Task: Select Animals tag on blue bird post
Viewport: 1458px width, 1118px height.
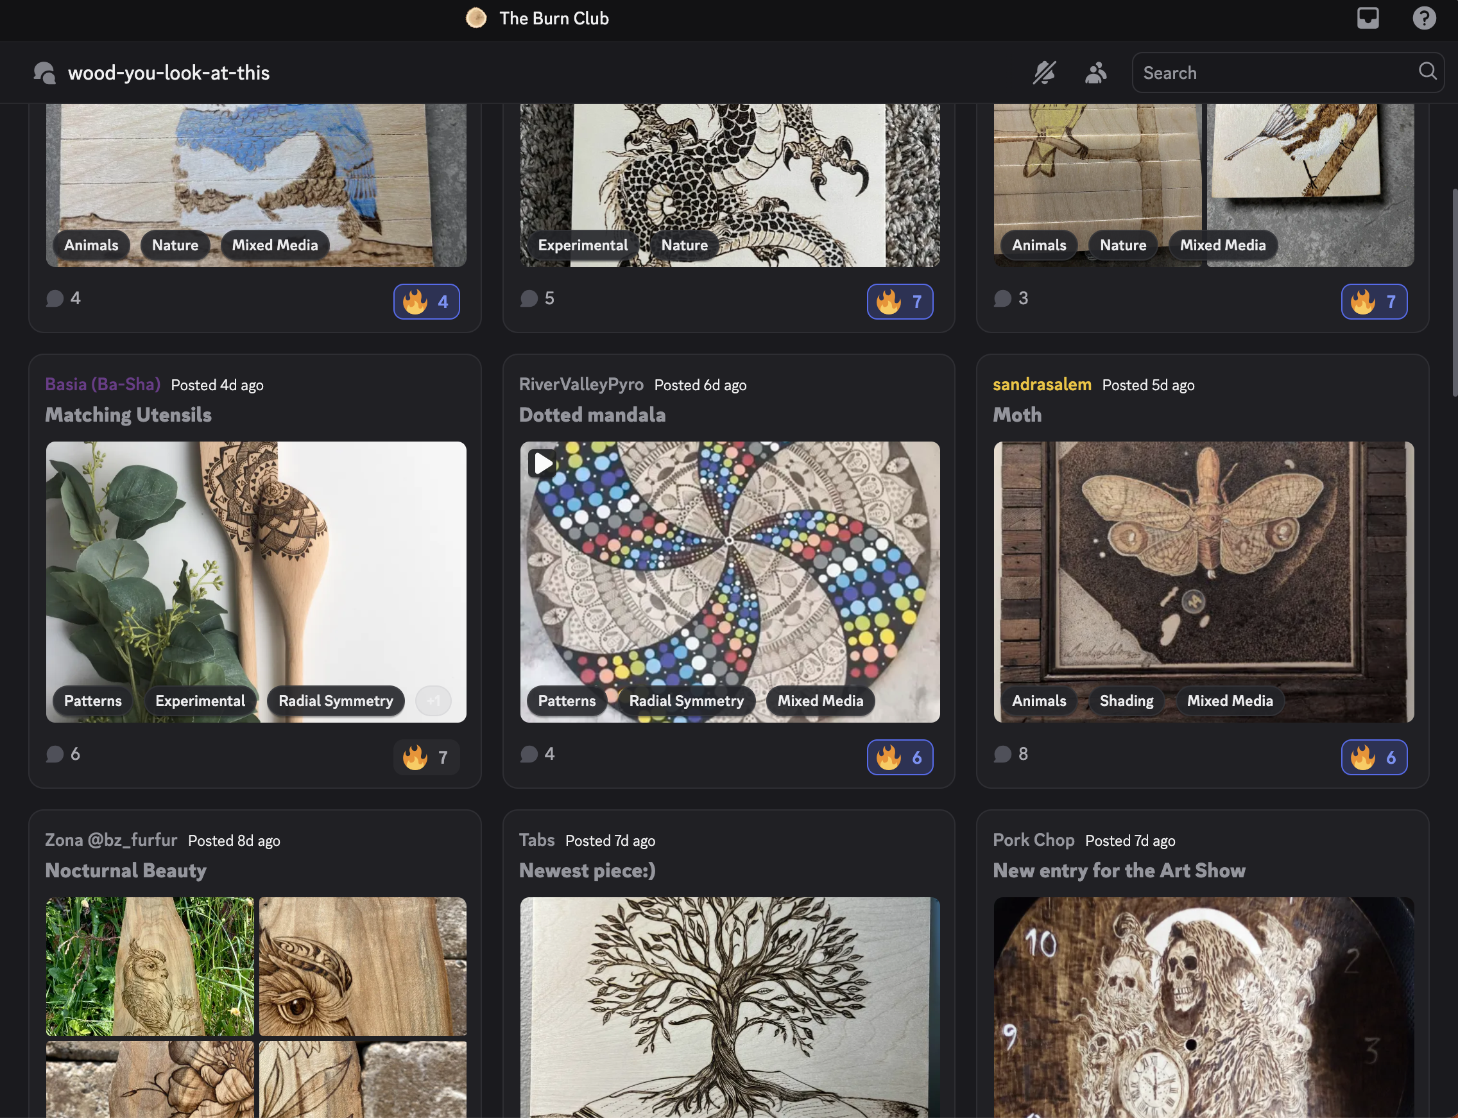Action: (x=91, y=245)
